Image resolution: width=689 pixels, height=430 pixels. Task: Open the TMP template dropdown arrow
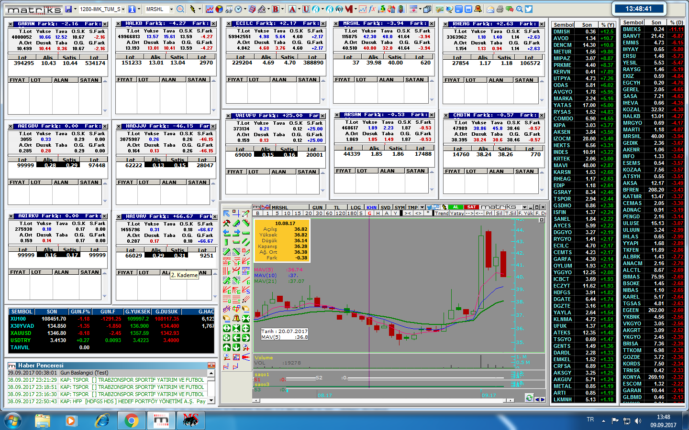point(422,207)
